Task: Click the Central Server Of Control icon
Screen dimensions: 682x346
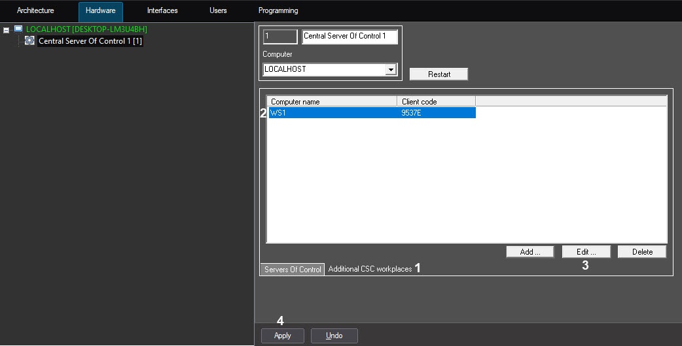Action: 29,40
